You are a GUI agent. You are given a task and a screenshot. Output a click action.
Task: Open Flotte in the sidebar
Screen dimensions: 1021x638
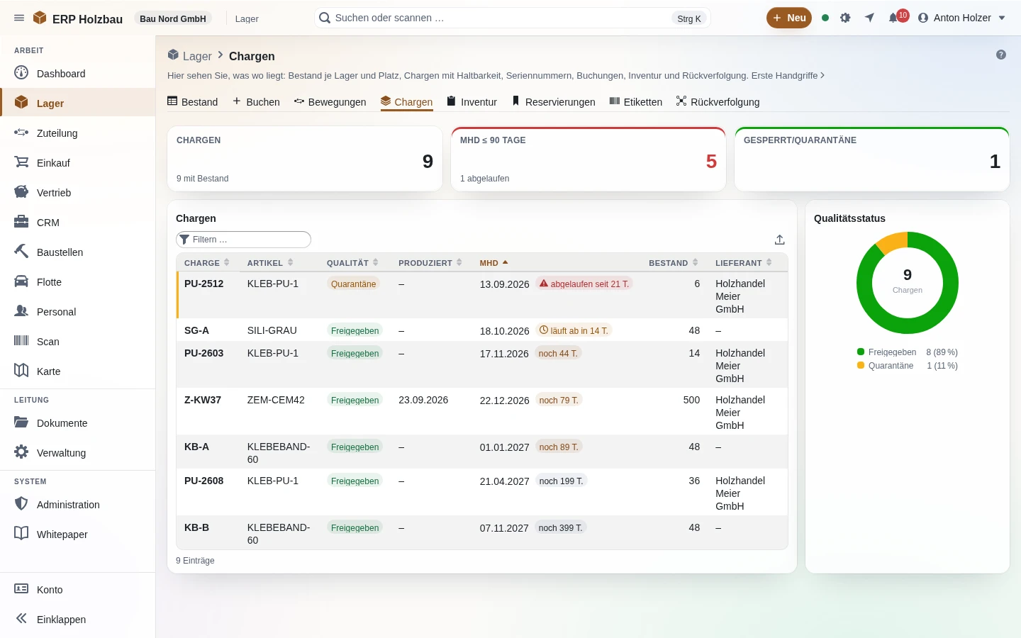pyautogui.click(x=78, y=281)
